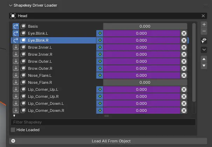This screenshot has width=212, height=147.
Task: Click the Brow.Outer.L driver diamond icon
Action: 100,61
